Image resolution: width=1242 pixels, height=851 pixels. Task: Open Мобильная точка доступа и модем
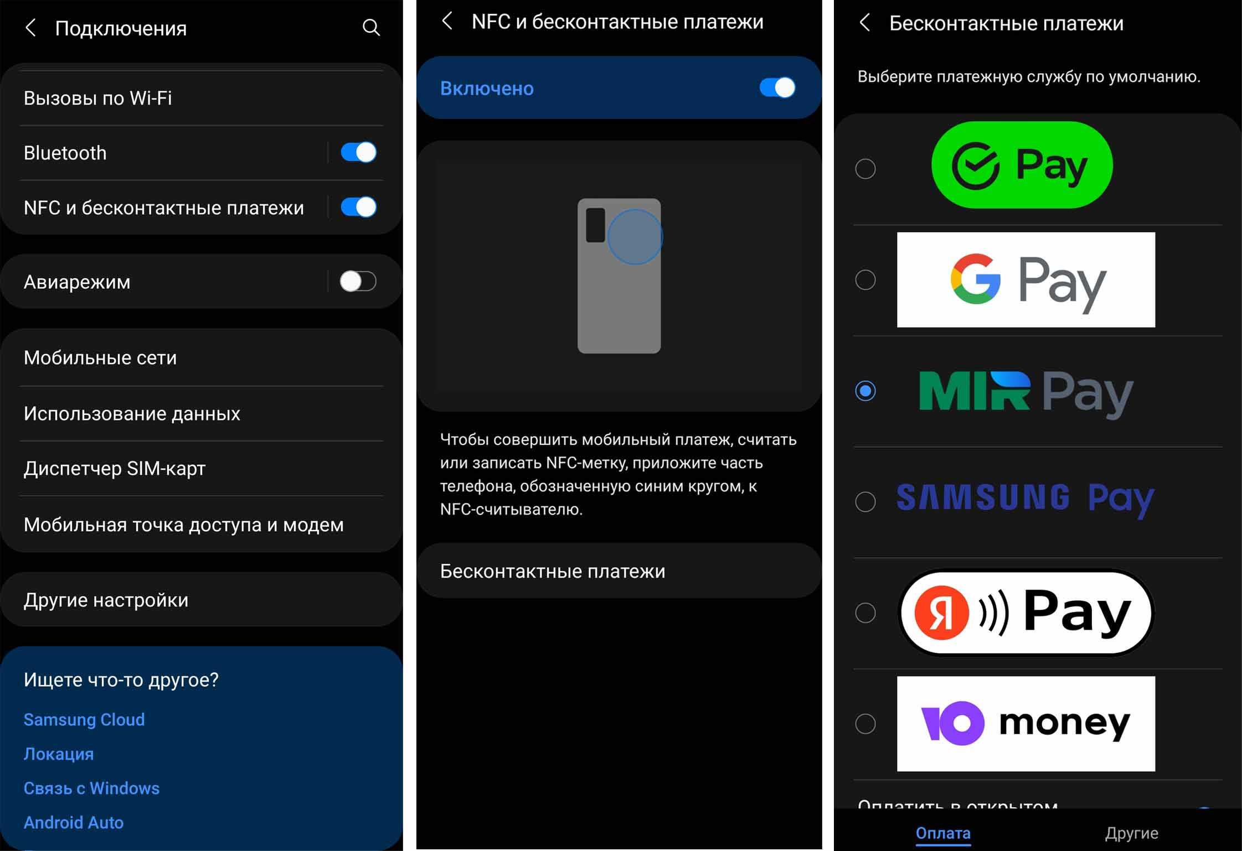(x=202, y=524)
